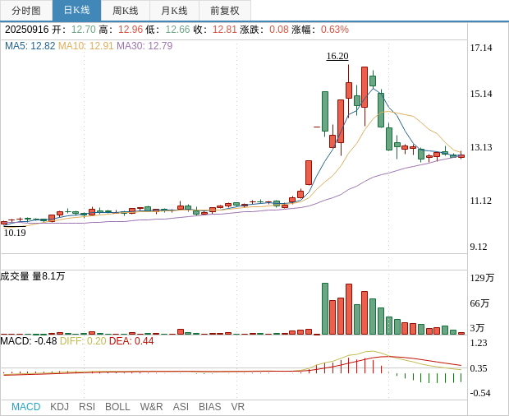The image size is (509, 416).
Task: Click the -0.54 MACD axis label
Action: click(x=480, y=393)
